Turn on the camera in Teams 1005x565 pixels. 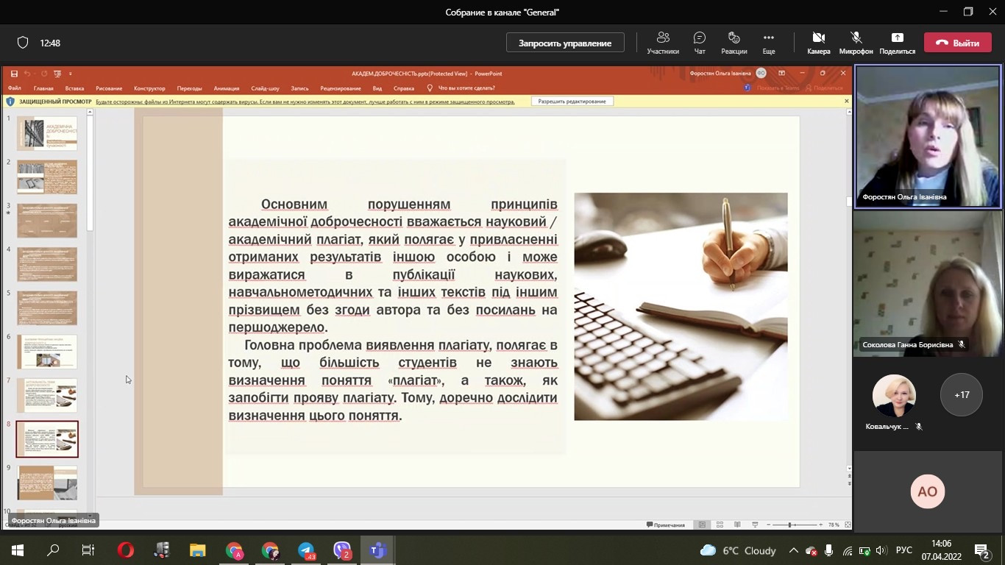point(818,43)
